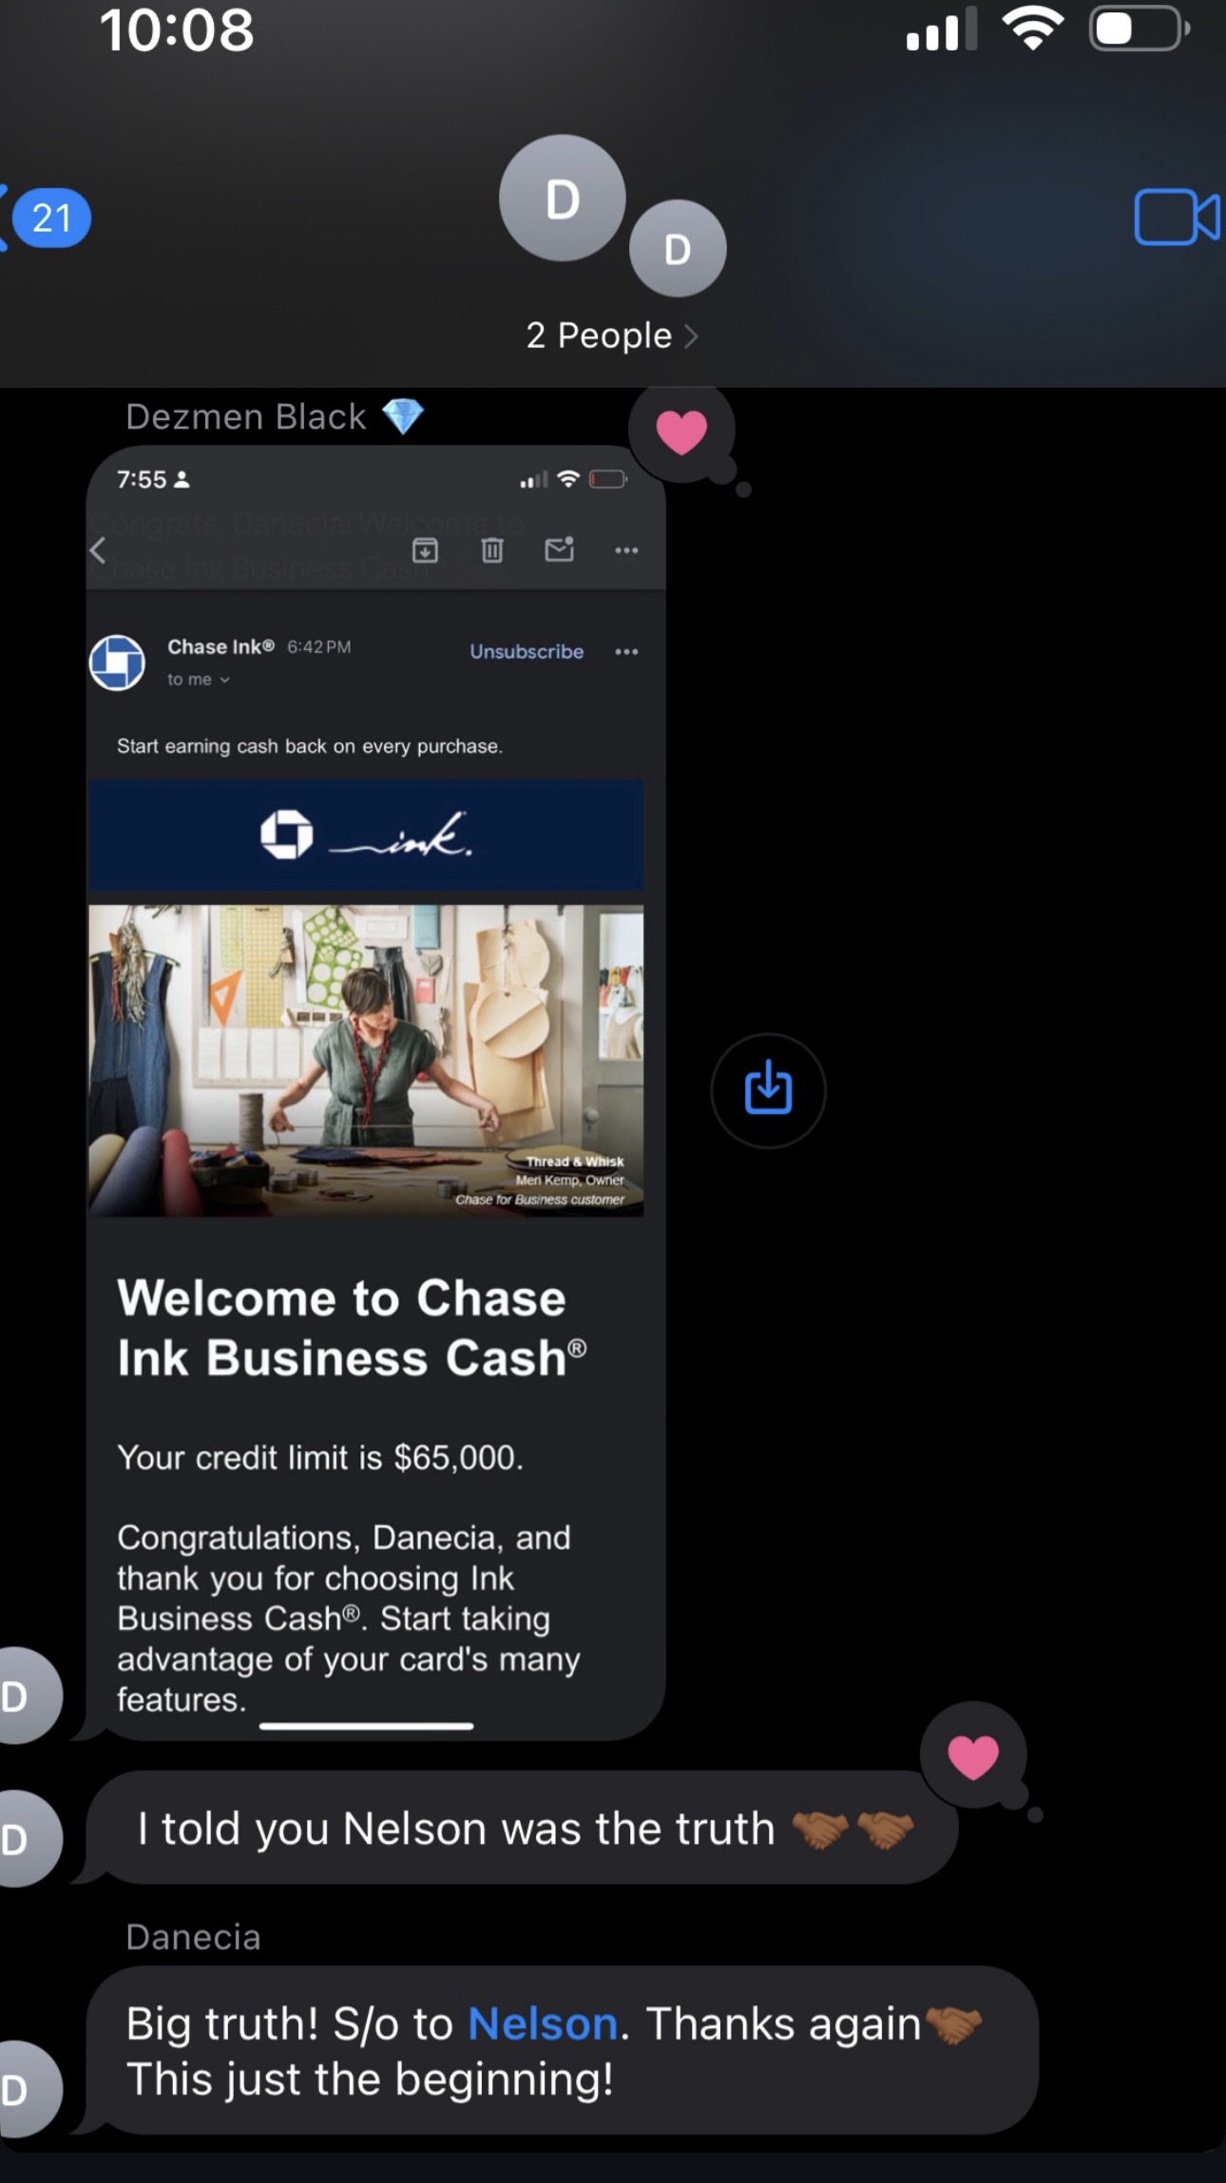The width and height of the screenshot is (1226, 2183).
Task: Open the email toolbar three-dot menu
Action: tap(626, 550)
